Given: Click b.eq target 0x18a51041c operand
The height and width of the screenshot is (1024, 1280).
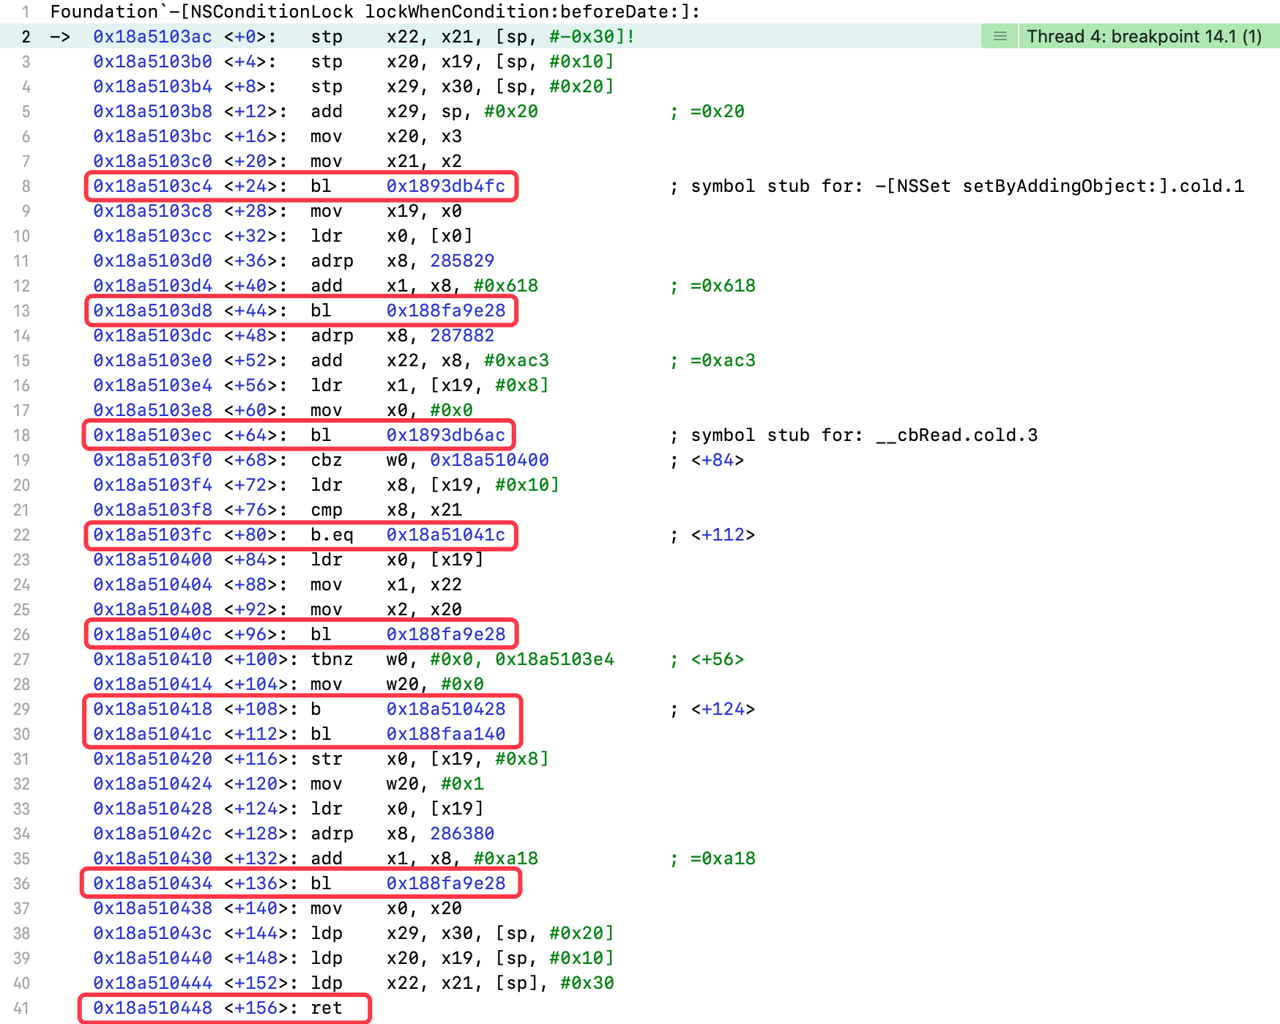Looking at the screenshot, I should click(446, 535).
